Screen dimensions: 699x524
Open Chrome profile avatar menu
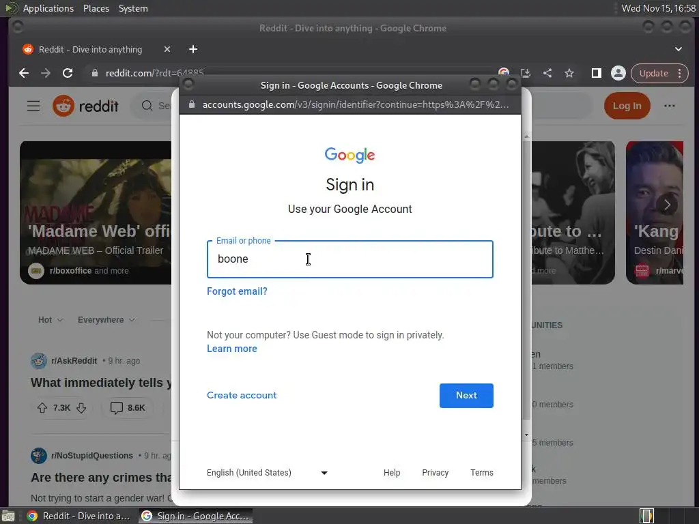[618, 73]
